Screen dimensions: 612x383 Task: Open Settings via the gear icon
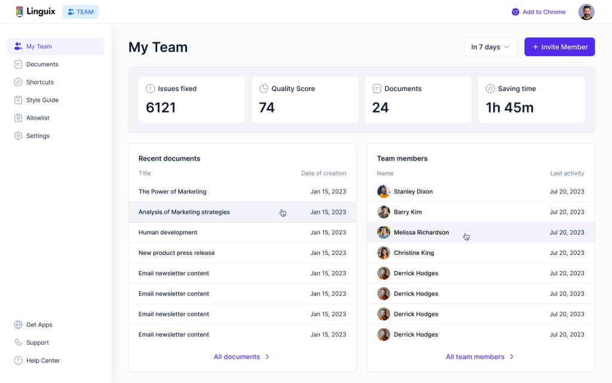pyautogui.click(x=18, y=136)
